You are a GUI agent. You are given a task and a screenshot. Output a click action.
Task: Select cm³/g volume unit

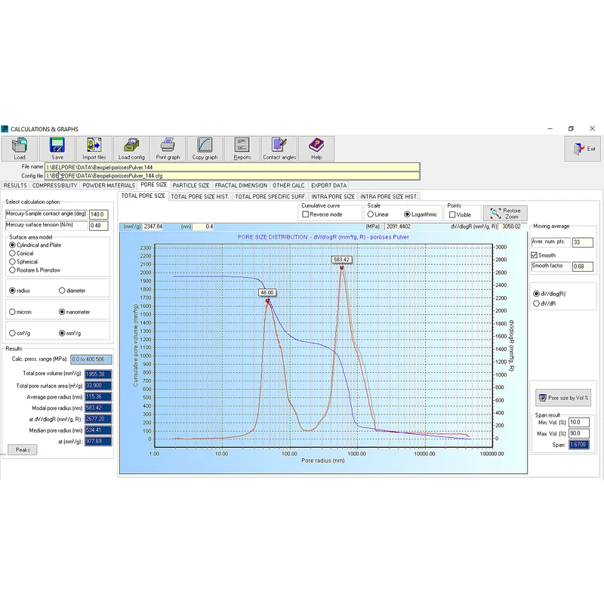point(12,333)
